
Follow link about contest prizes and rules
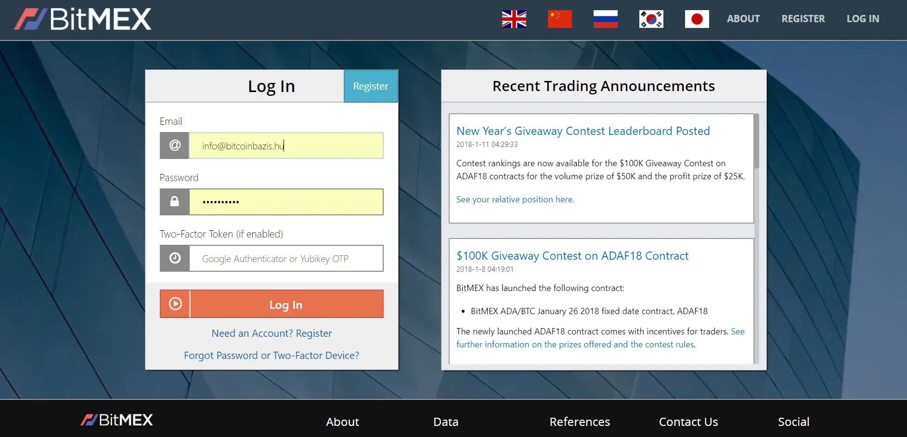600,338
